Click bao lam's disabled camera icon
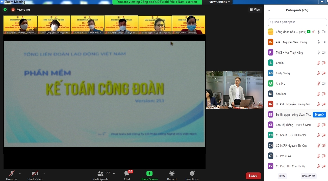The image size is (328, 181). point(324,94)
